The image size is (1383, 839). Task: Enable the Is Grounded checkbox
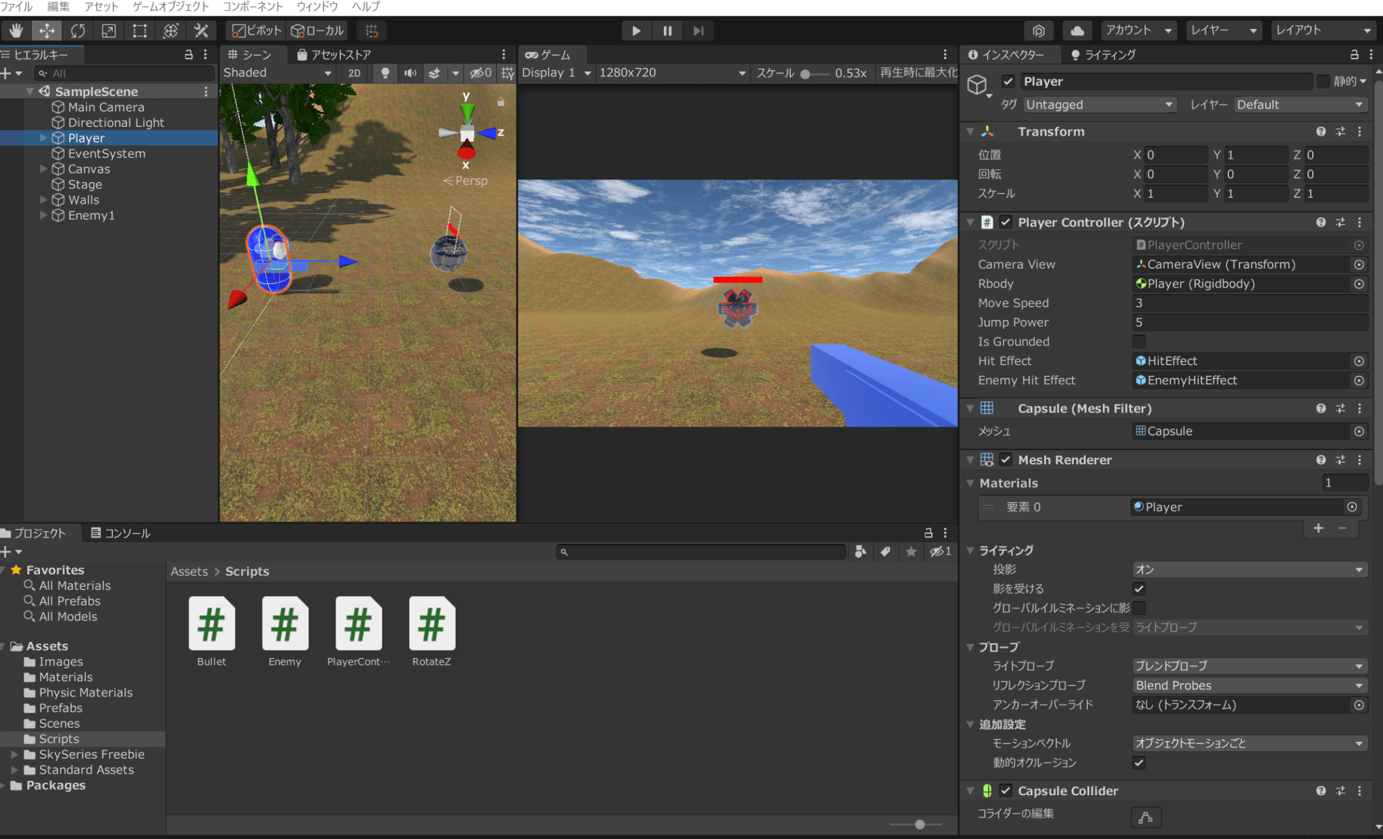point(1140,342)
